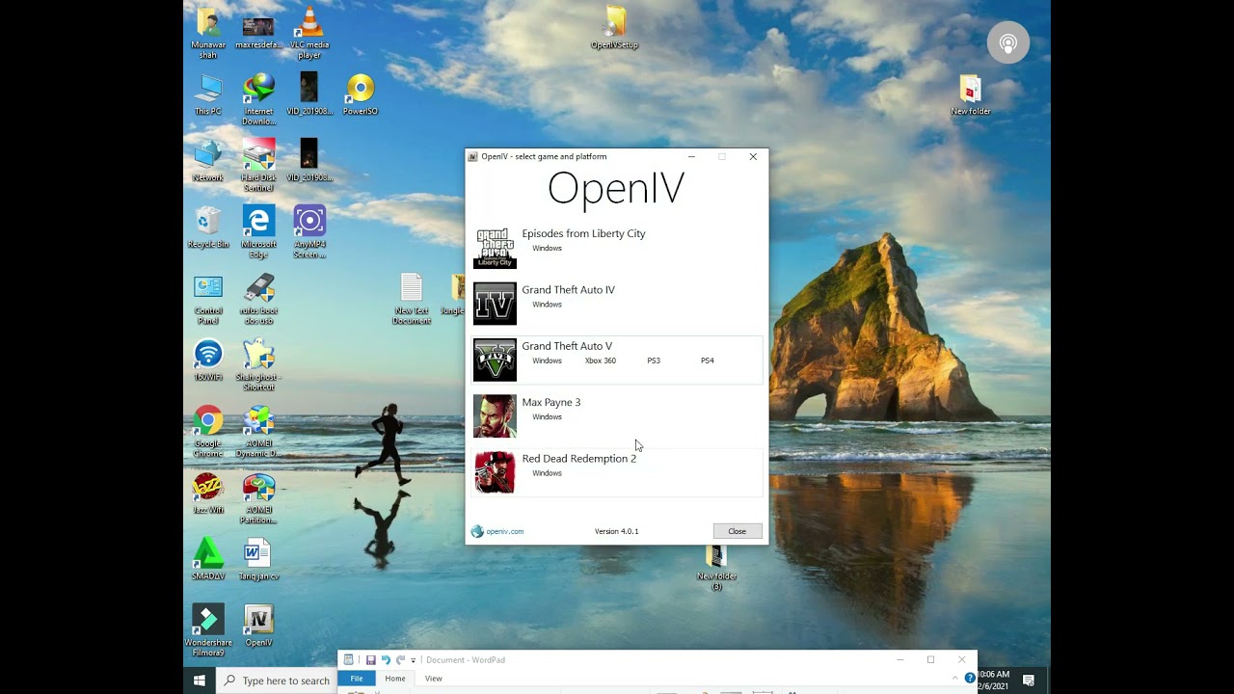The image size is (1234, 694).
Task: Select the Recycle Bin icon
Action: (x=208, y=227)
